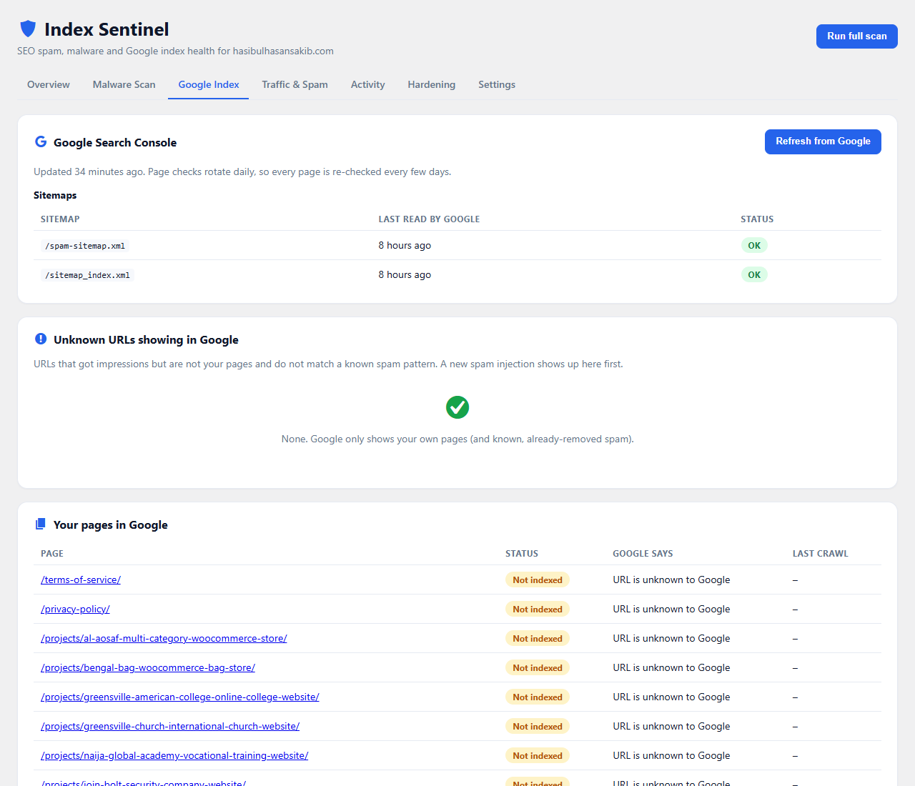
Task: Click the Unknown URLs alert icon
Action: [x=41, y=339]
